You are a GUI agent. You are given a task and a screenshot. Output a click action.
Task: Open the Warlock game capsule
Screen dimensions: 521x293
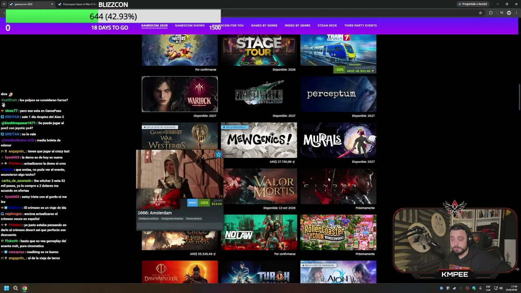(x=180, y=94)
